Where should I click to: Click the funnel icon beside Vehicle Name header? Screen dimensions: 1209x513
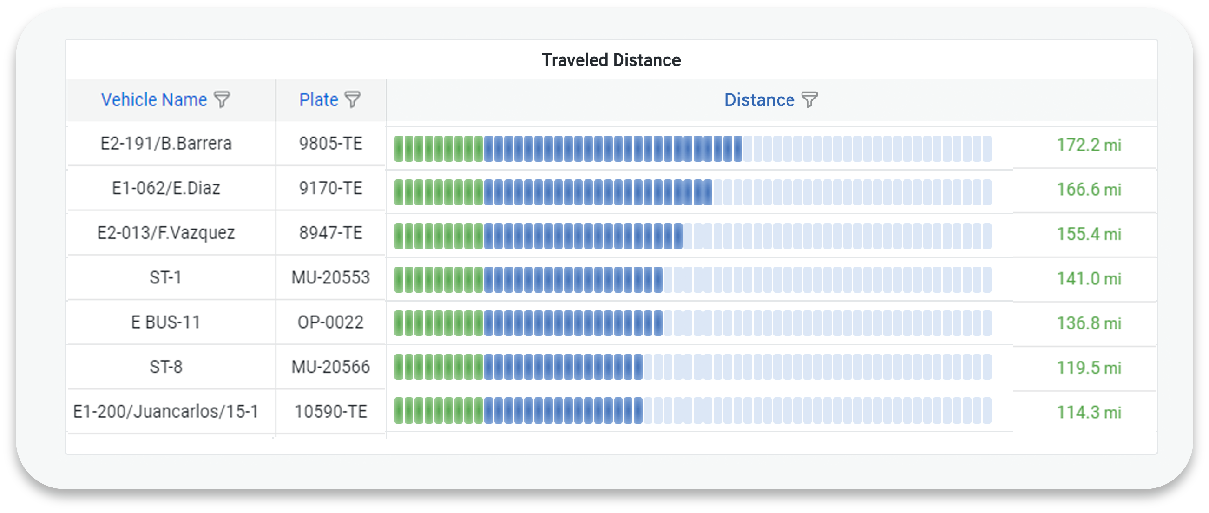point(224,99)
